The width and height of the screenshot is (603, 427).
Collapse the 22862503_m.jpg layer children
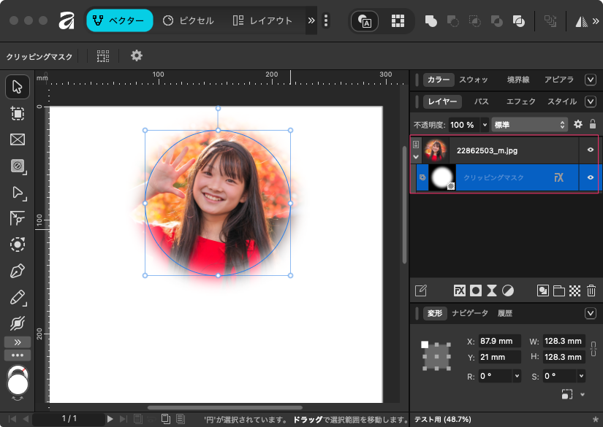click(x=416, y=156)
